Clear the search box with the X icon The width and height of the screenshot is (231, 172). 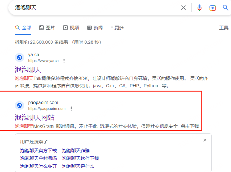tap(183, 7)
